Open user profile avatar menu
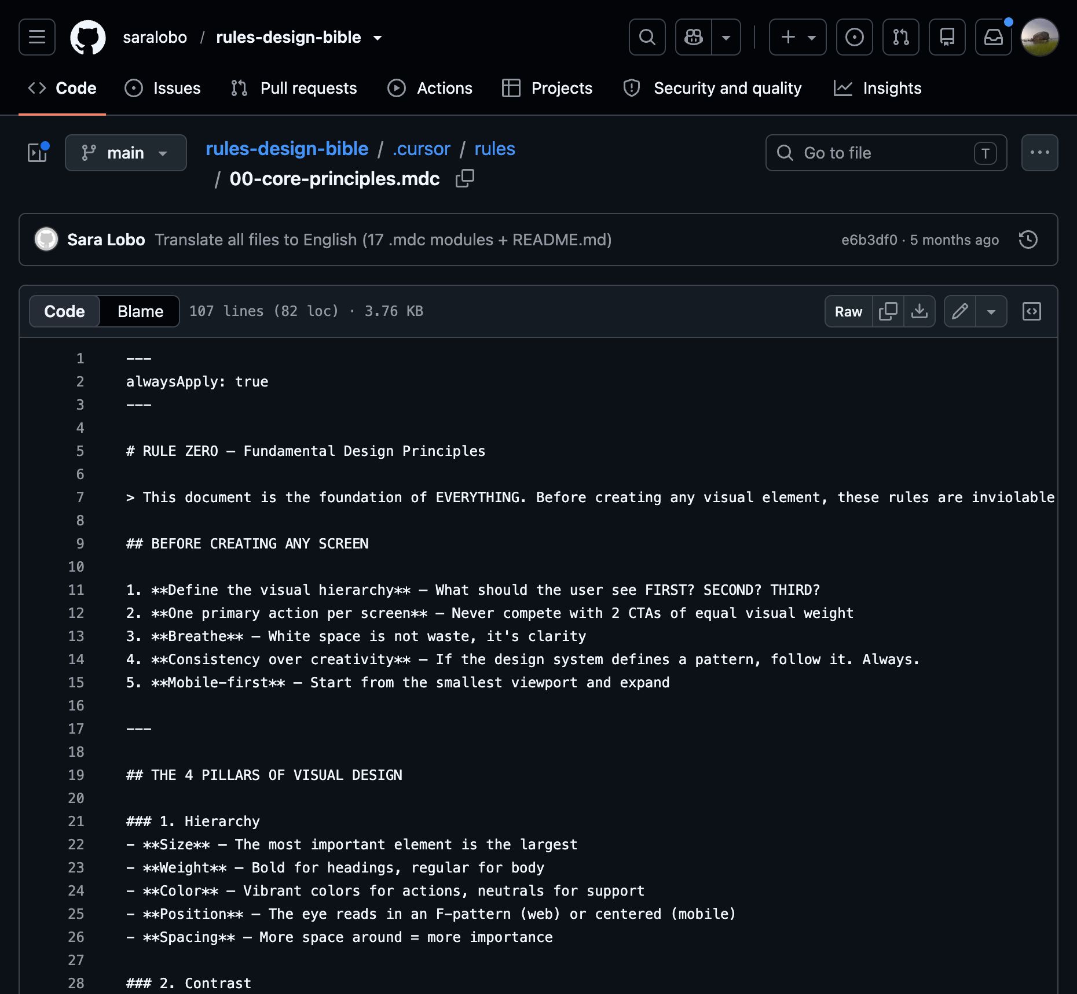The width and height of the screenshot is (1077, 994). coord(1040,37)
